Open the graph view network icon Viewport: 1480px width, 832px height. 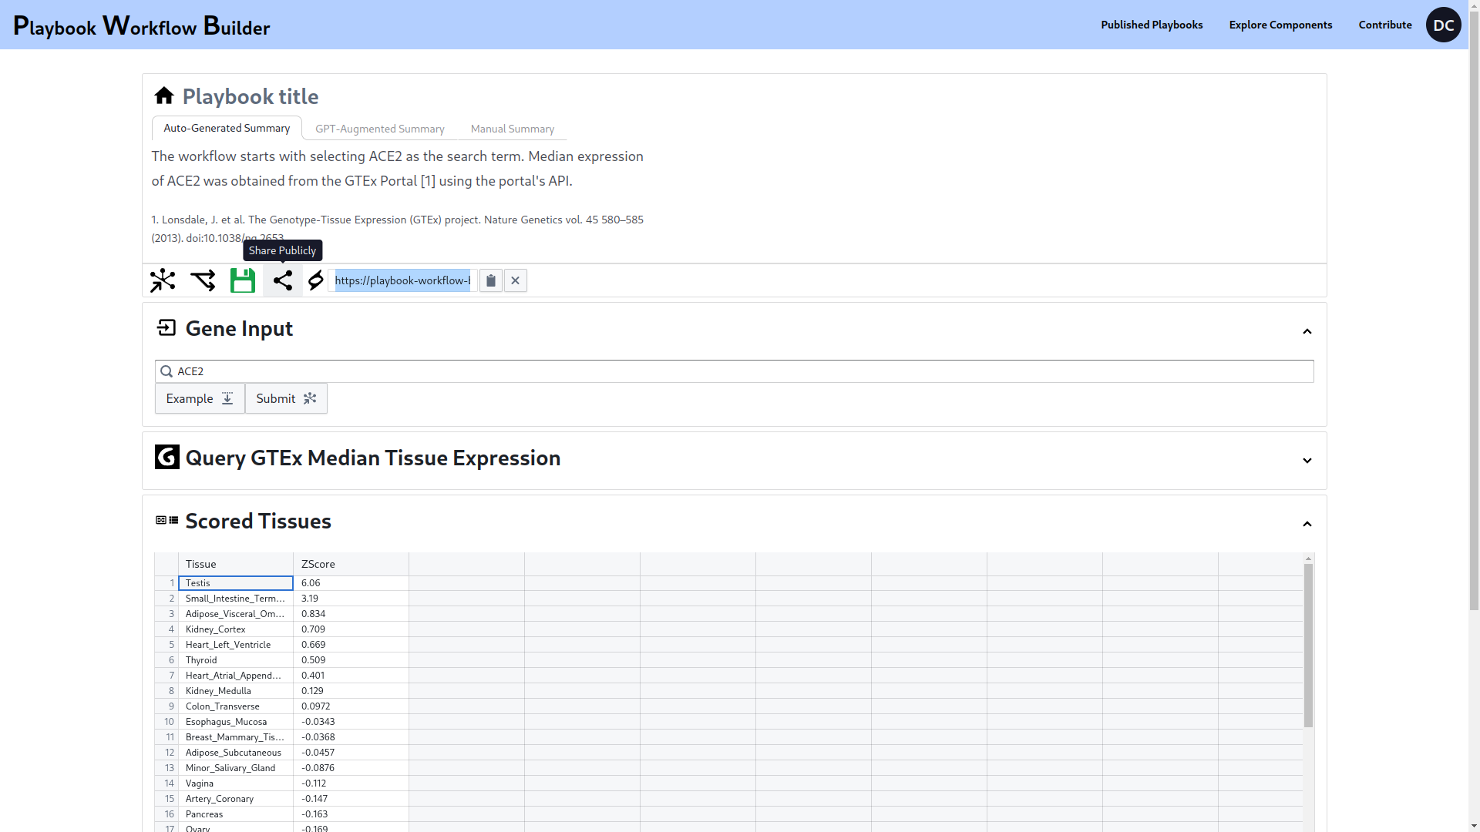coord(163,280)
